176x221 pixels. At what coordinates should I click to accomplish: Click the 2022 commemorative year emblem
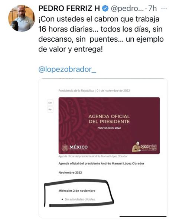coord(144,147)
